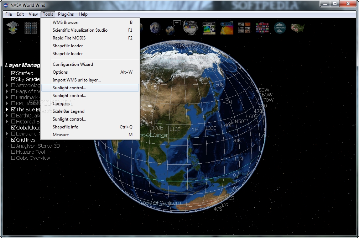Image resolution: width=359 pixels, height=238 pixels.
Task: Launch the Configuration Wizard menu entry
Action: (90, 64)
